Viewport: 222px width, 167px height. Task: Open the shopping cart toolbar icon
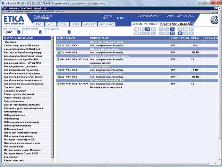click(x=172, y=33)
